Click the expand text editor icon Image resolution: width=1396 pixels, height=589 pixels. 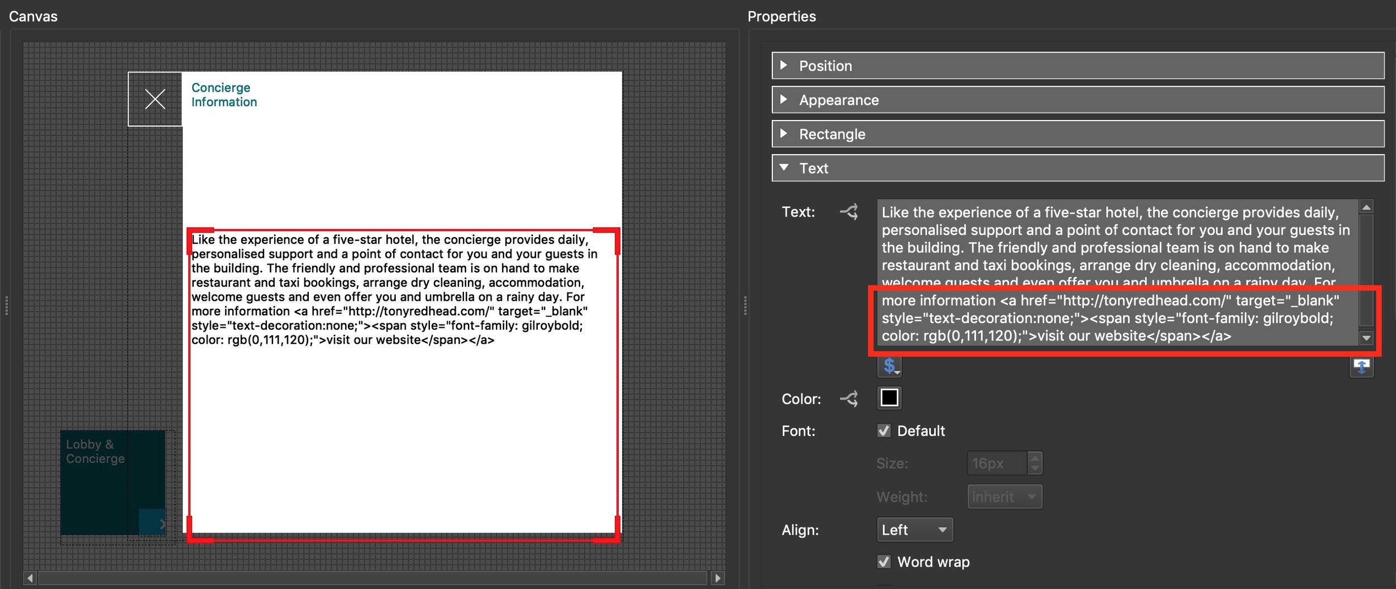point(1361,366)
